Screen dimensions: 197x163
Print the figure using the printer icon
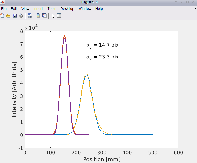21,16
